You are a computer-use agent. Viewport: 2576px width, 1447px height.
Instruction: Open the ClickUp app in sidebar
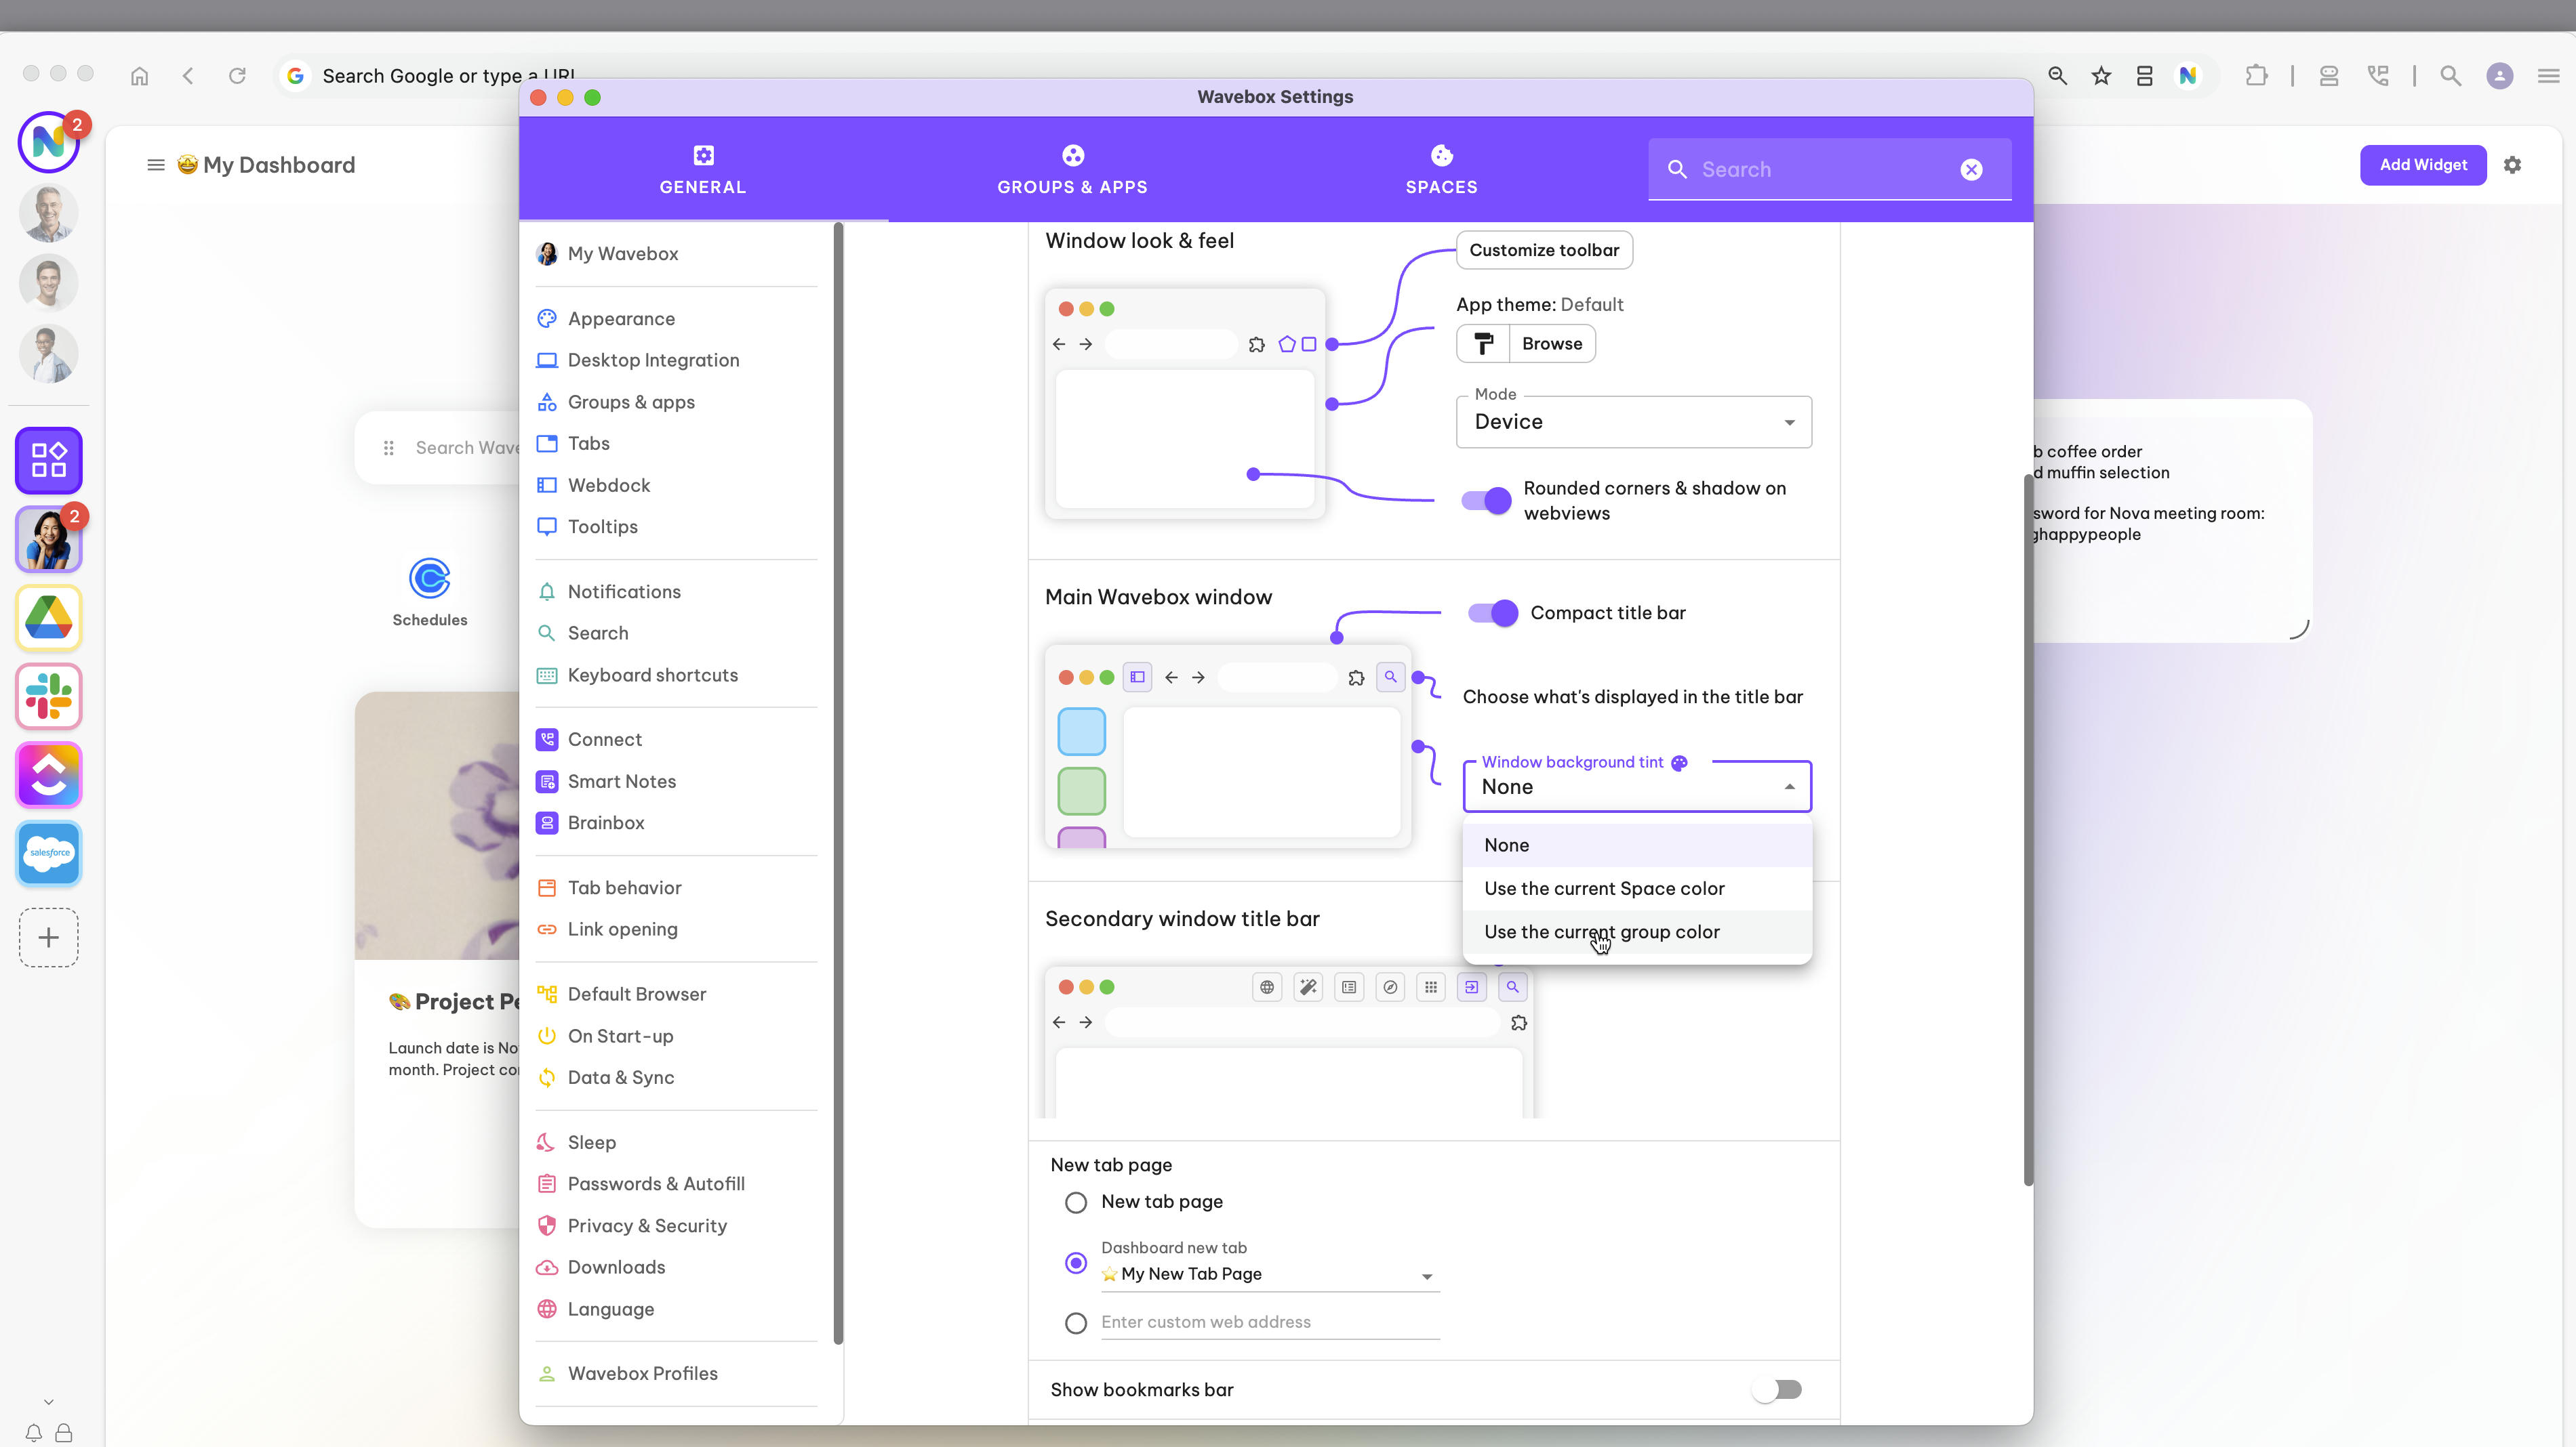(48, 774)
